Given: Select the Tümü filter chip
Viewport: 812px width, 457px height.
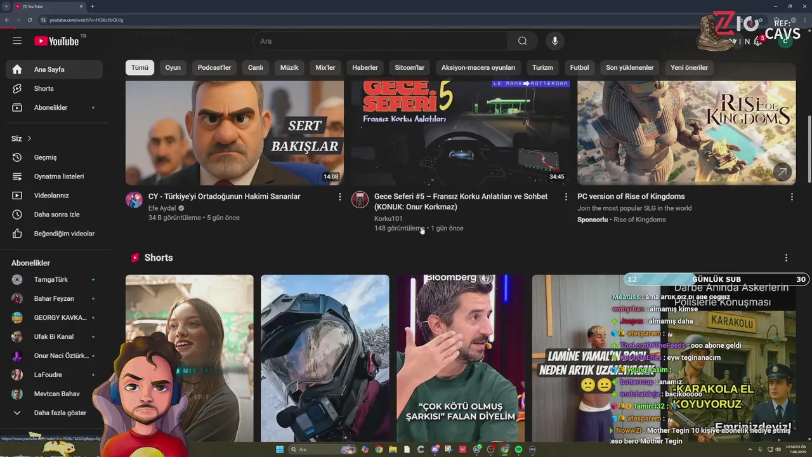Looking at the screenshot, I should [x=140, y=67].
